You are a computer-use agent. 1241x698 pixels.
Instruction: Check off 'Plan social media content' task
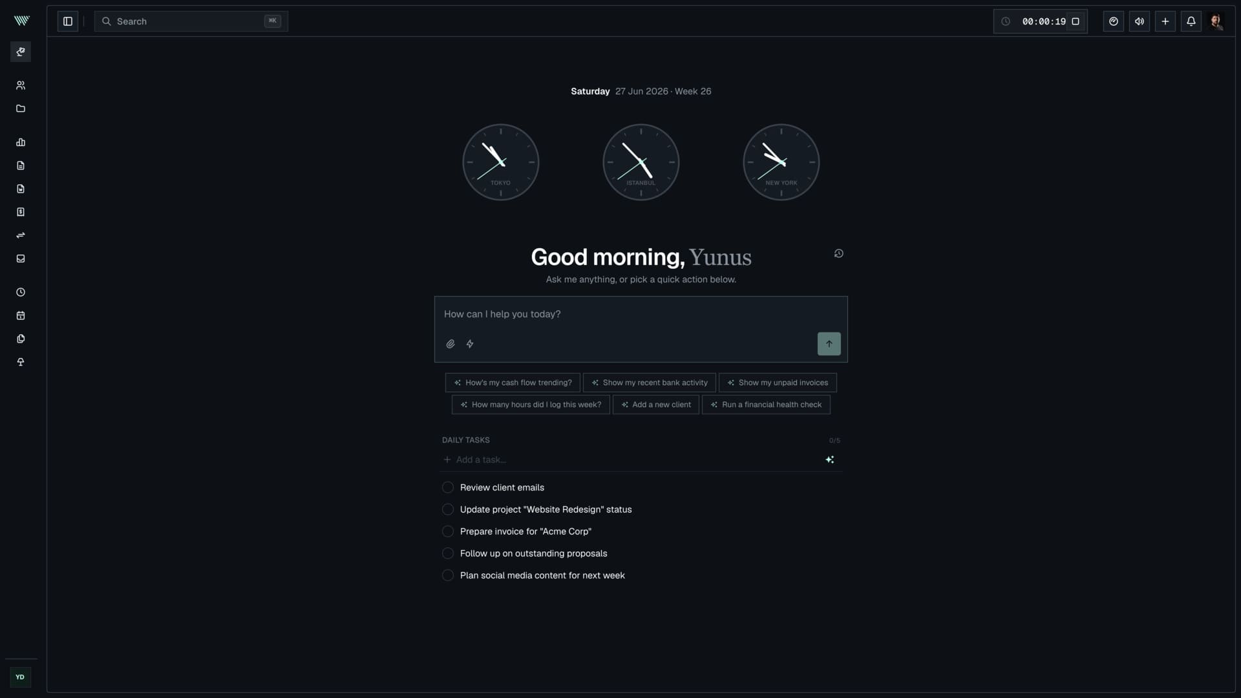[x=448, y=575]
